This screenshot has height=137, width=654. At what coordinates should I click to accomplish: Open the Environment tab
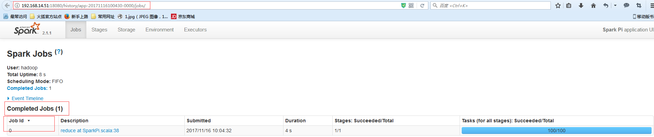click(x=160, y=30)
